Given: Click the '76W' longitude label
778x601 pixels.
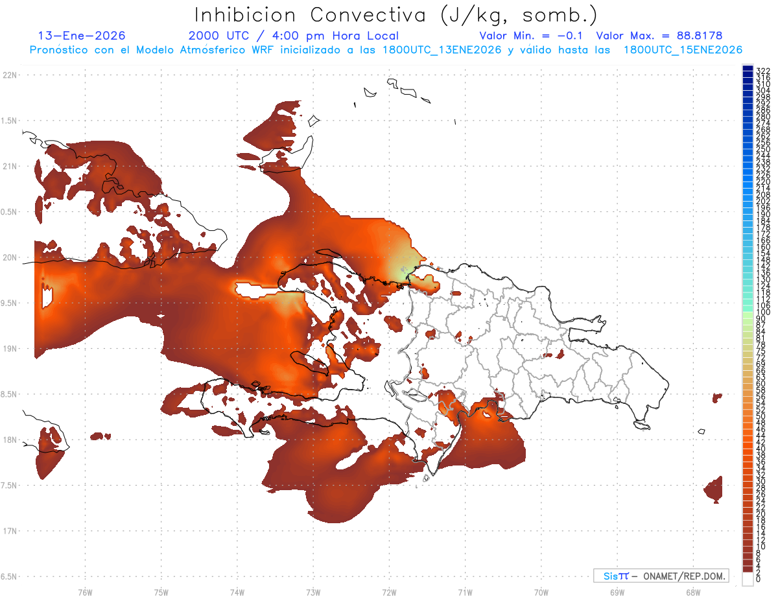Looking at the screenshot, I should [85, 593].
